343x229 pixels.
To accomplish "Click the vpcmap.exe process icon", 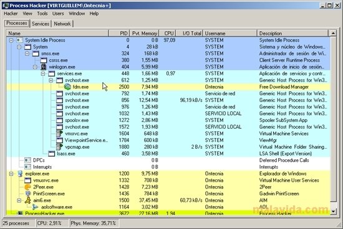I will coord(59,147).
